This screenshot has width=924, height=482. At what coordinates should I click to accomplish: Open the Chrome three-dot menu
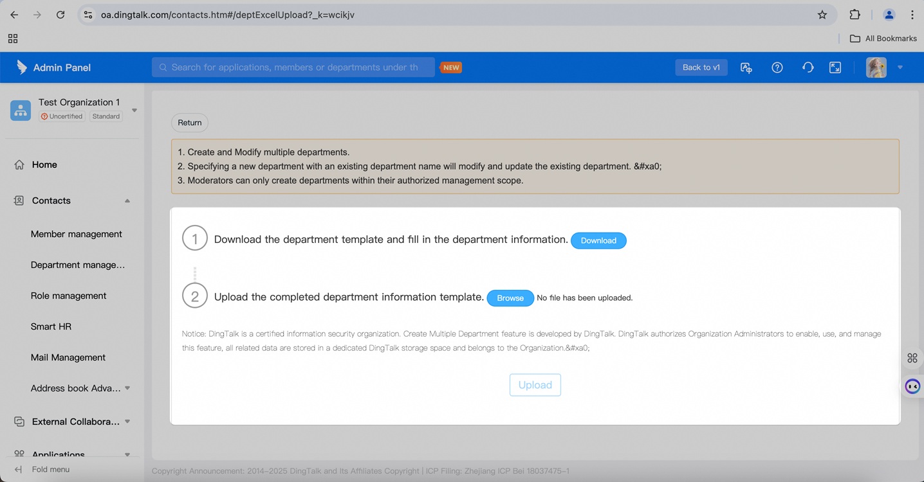912,15
